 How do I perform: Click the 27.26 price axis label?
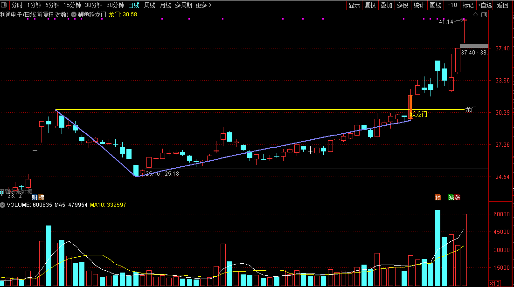(502, 144)
